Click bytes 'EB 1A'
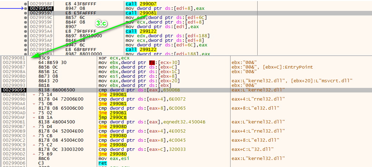Screen dimensions: 372x167 click(45, 117)
